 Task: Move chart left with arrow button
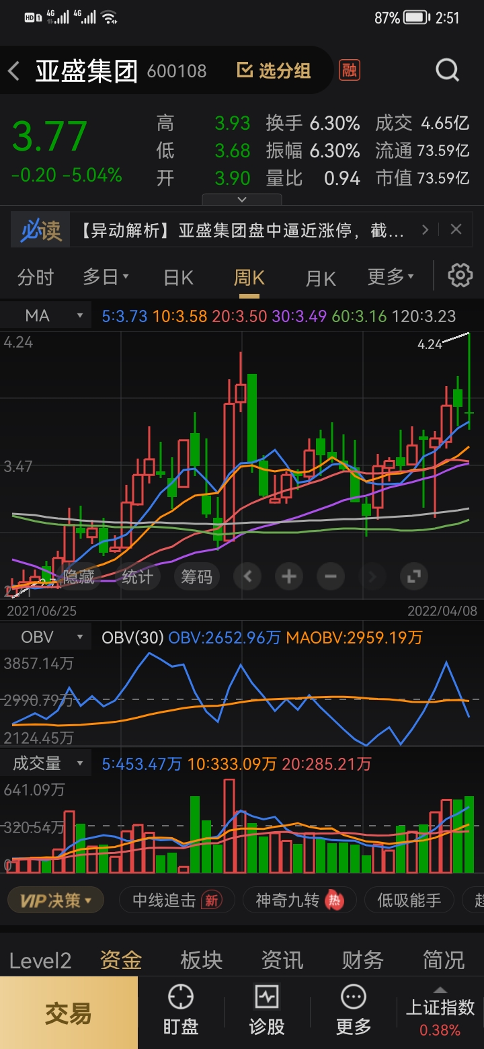247,576
